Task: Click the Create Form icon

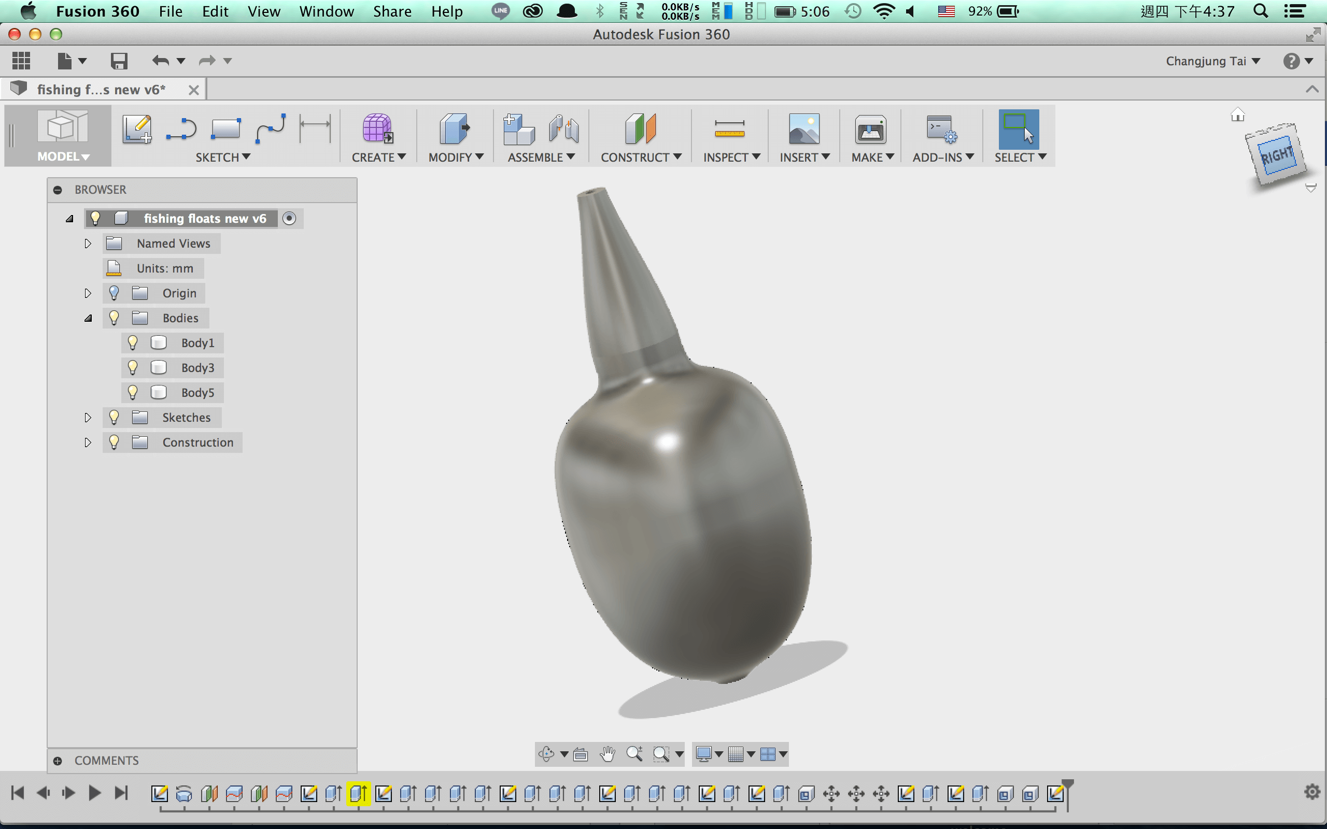Action: (x=377, y=130)
